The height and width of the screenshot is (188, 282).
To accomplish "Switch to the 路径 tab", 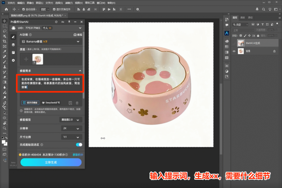I will tap(250, 18).
